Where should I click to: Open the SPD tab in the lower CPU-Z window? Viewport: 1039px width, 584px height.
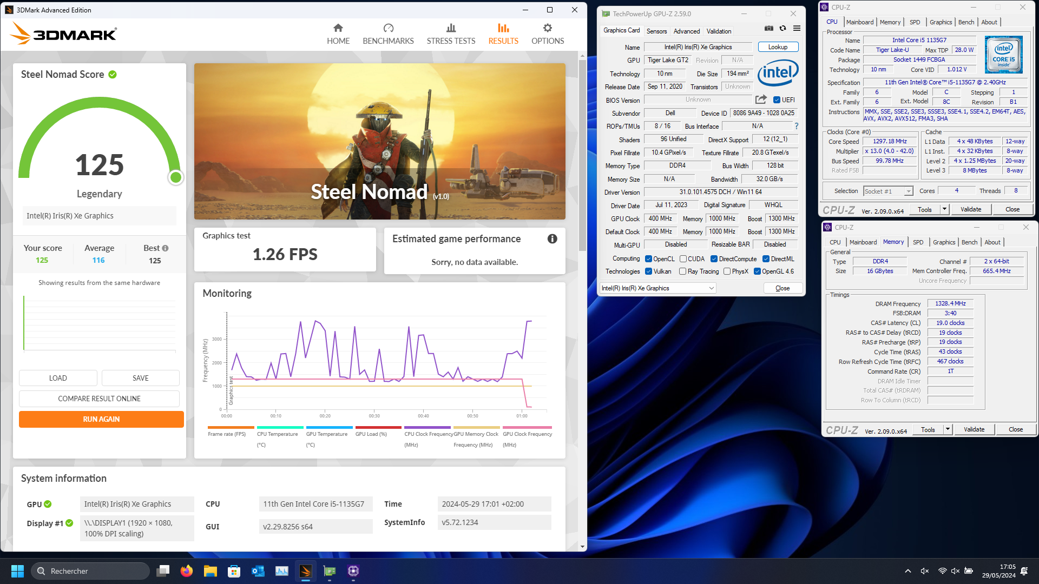click(918, 242)
